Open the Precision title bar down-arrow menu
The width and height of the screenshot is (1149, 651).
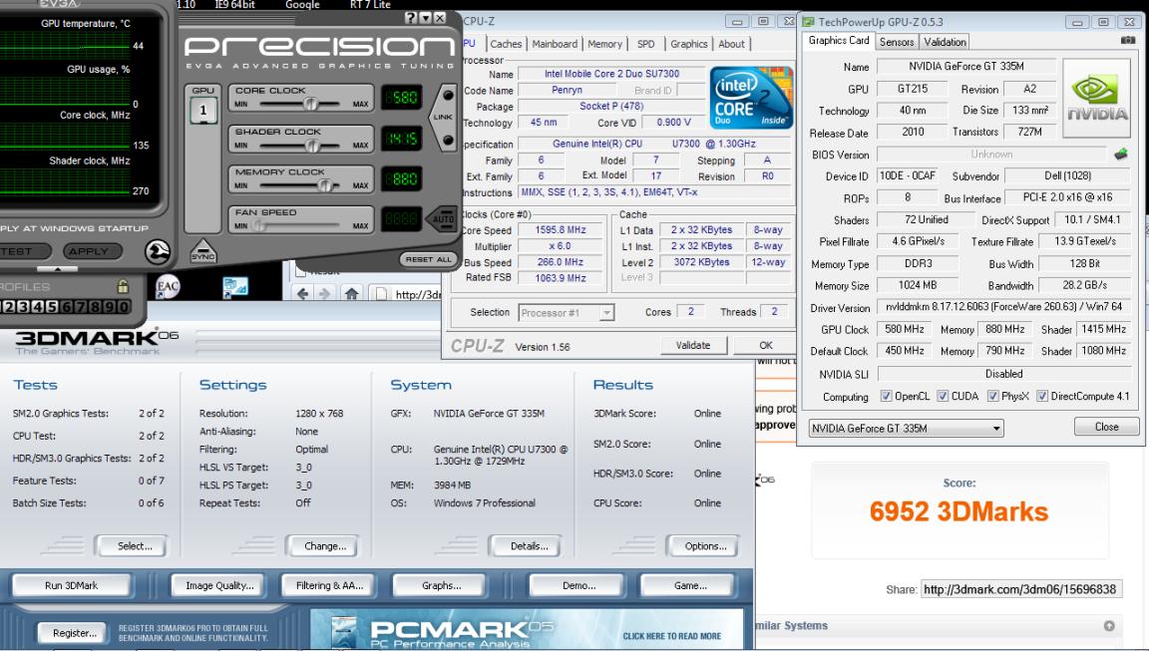(x=425, y=18)
